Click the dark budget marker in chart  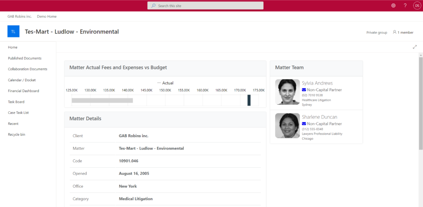click(249, 100)
